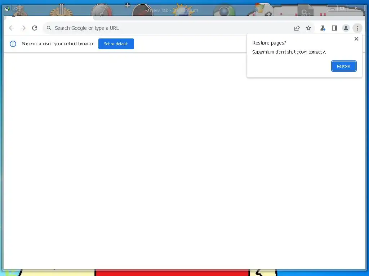The image size is (369, 276).
Task: Click the diamond button in title bar
Action: 16,9
